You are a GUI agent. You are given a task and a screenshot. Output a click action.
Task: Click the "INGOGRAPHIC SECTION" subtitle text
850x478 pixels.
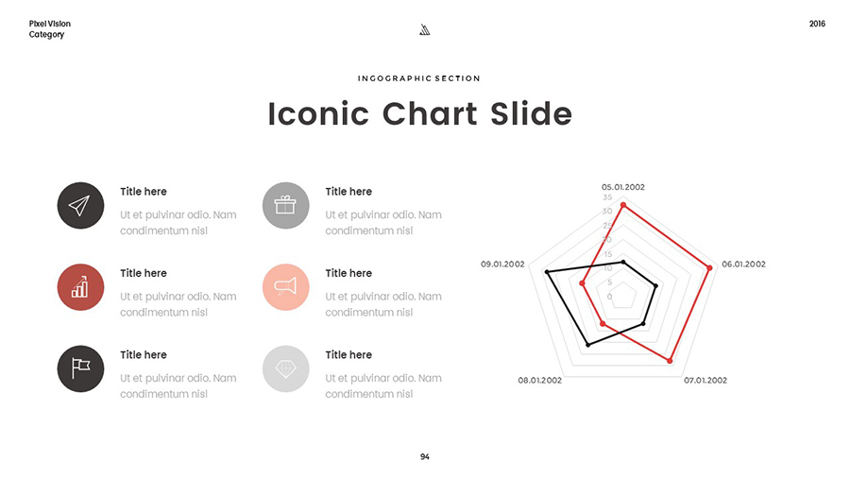(419, 78)
